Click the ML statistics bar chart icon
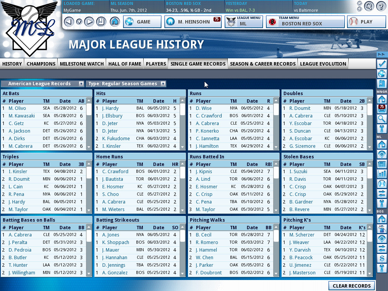Viewport: 388px width, 291px height. [382, 174]
